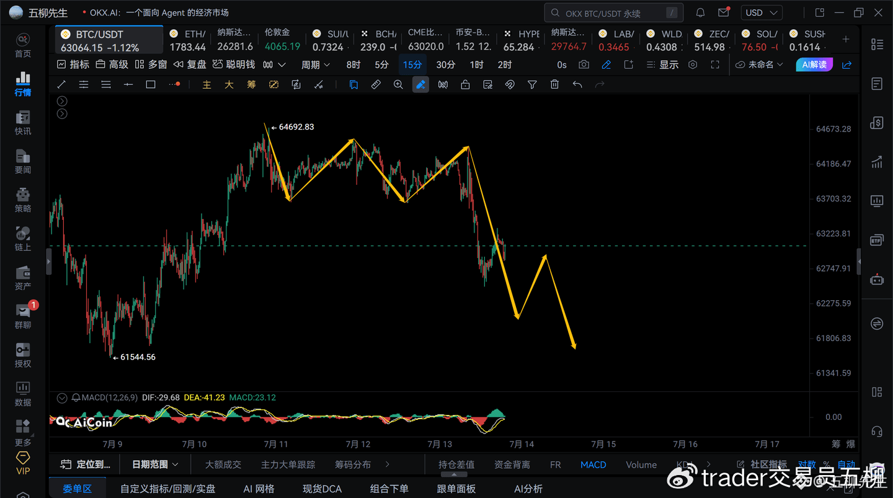Undo the last drawing action
893x498 pixels.
[577, 84]
